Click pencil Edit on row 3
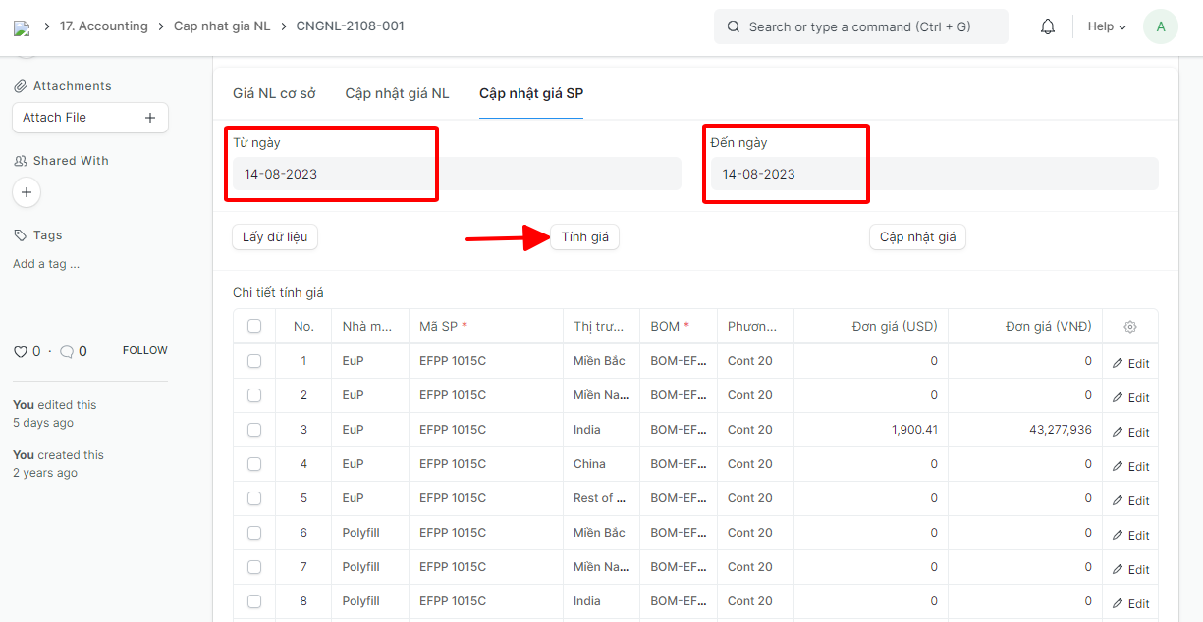 tap(1130, 432)
